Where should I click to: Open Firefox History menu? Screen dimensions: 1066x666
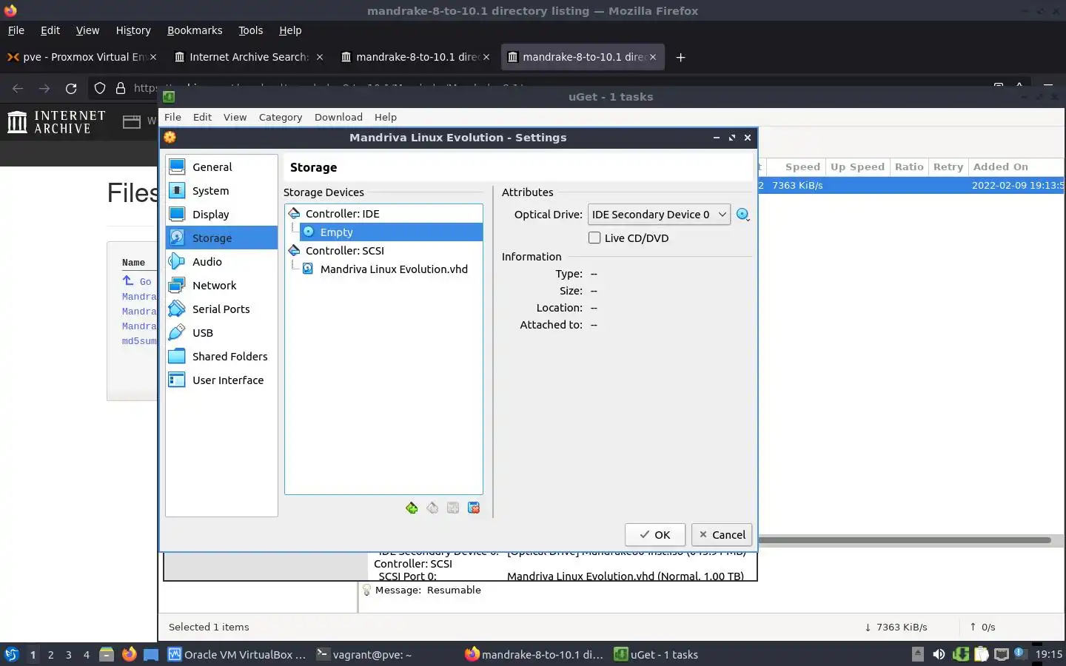(x=133, y=30)
